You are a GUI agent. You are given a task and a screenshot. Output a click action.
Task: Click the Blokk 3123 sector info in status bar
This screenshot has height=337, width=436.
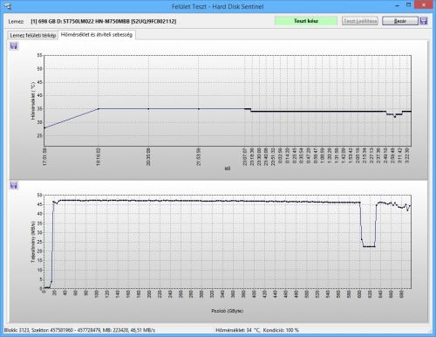coord(79,330)
